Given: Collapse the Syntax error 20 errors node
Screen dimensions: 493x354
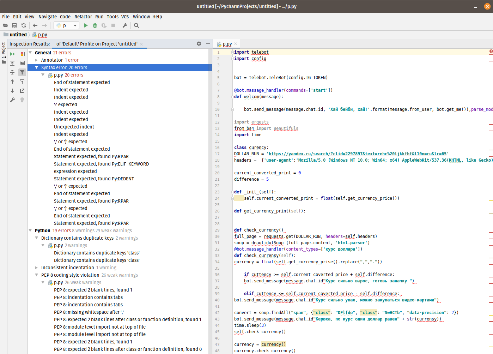Looking at the screenshot, I should pos(36,67).
